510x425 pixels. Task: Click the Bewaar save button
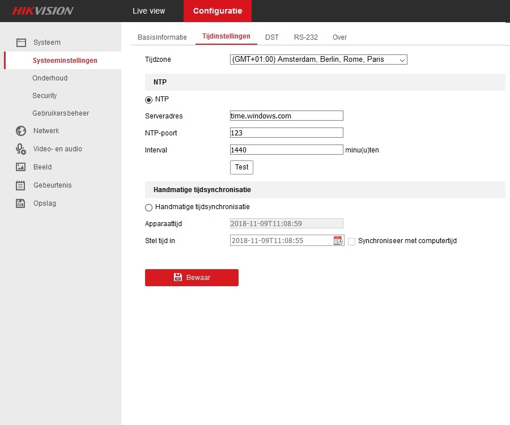coord(192,277)
